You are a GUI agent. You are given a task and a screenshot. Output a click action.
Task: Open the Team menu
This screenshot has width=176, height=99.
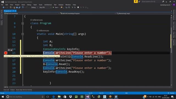35,5
